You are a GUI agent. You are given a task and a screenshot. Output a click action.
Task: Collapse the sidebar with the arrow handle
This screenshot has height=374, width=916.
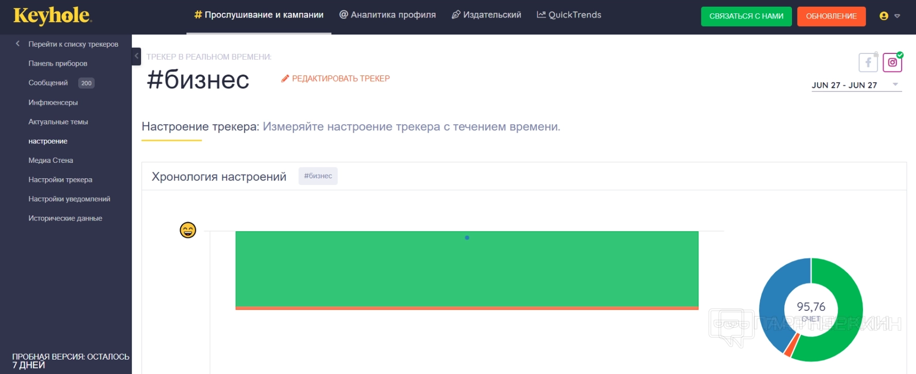point(136,56)
